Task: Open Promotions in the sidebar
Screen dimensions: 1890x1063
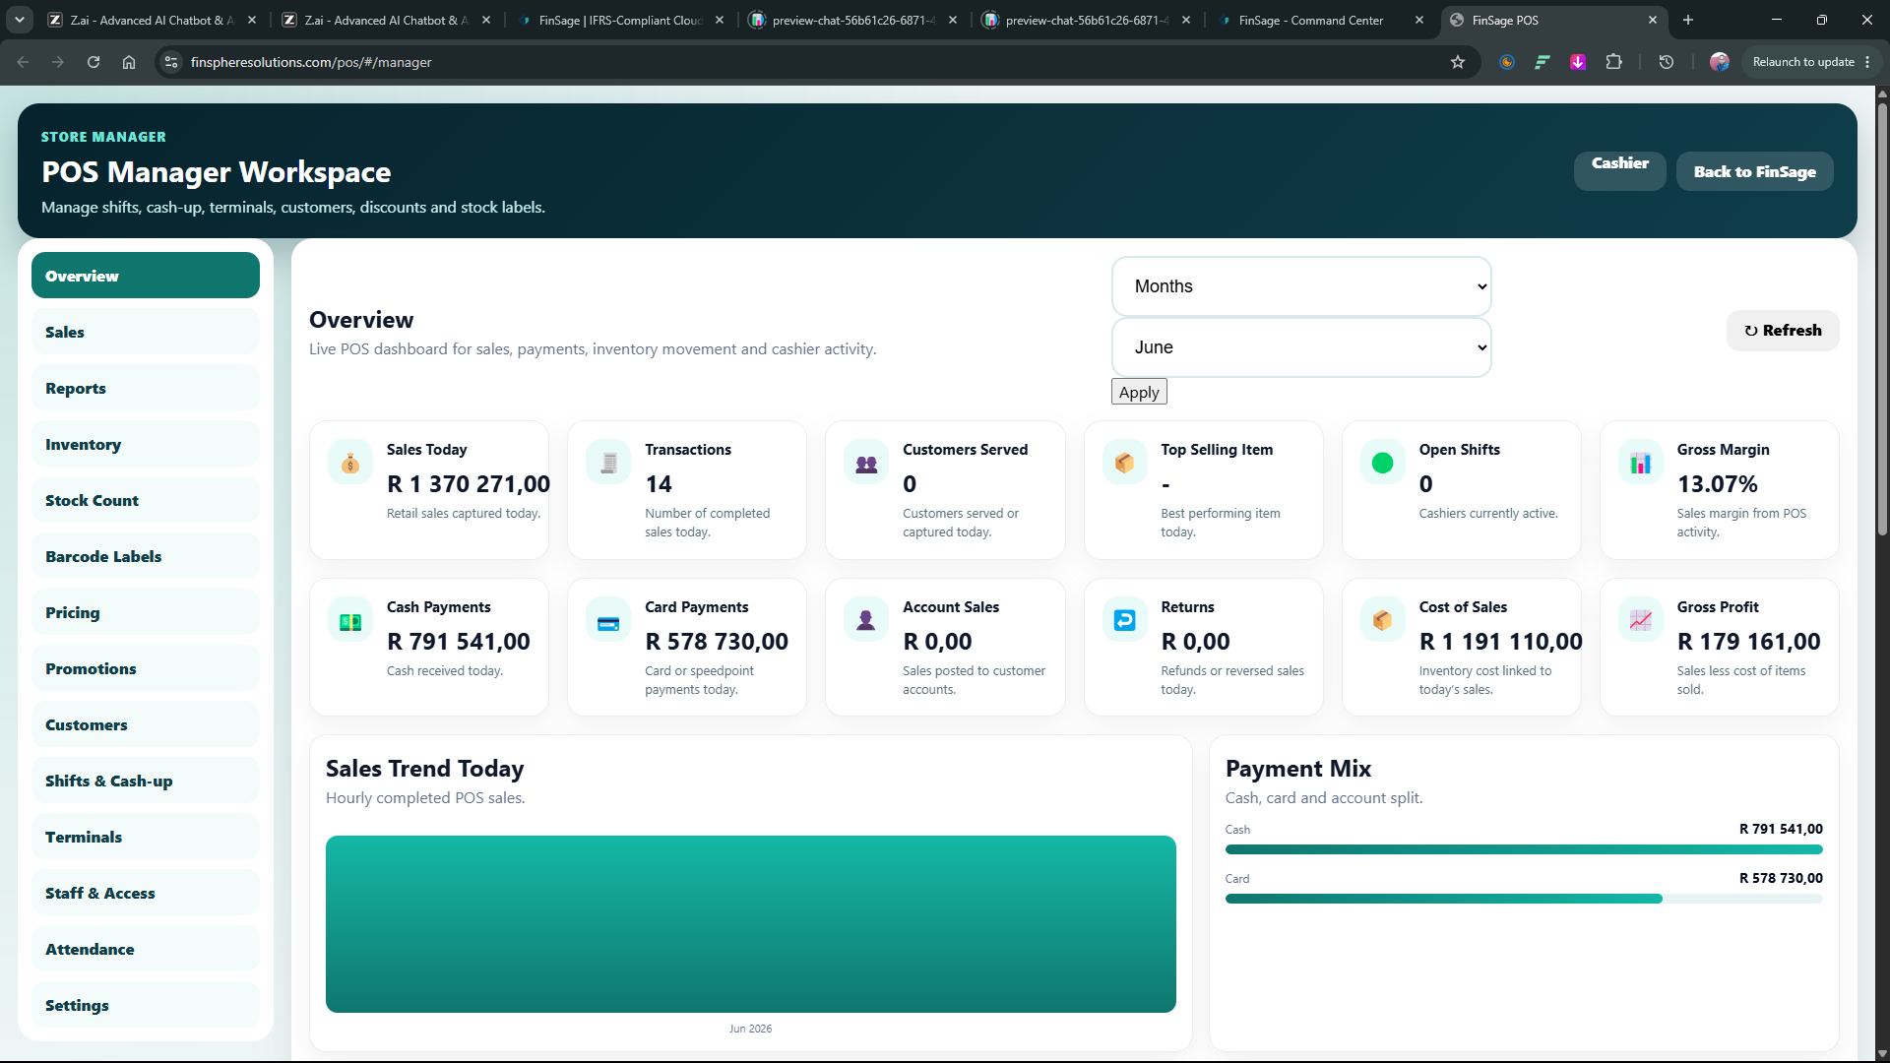Action: [146, 668]
